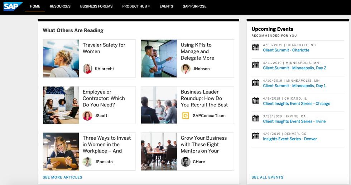Open the Resources menu item
This screenshot has height=185, width=351.
(x=60, y=6)
